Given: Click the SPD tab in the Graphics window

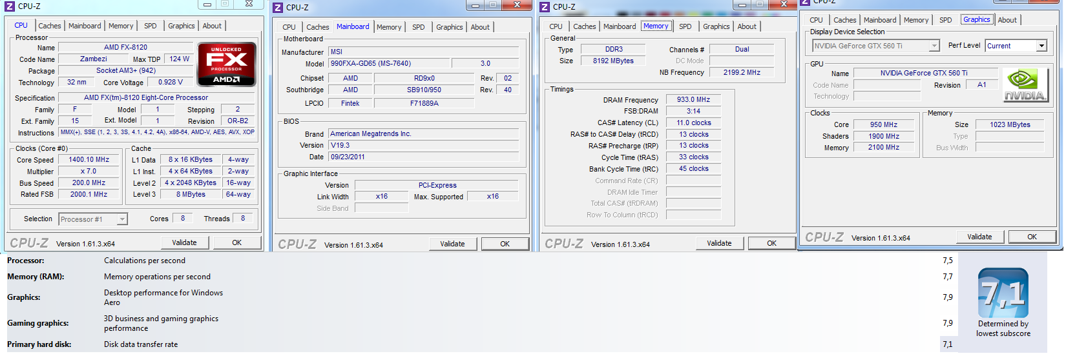Looking at the screenshot, I should coord(946,20).
